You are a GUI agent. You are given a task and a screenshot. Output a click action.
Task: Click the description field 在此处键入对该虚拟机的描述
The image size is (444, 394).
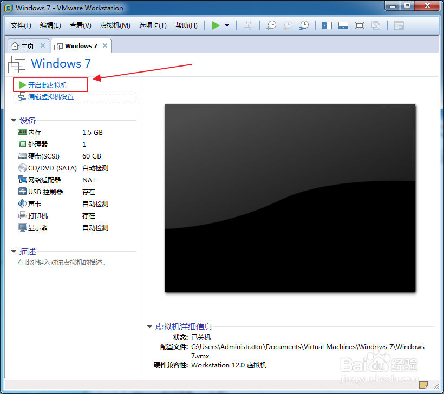click(x=62, y=262)
